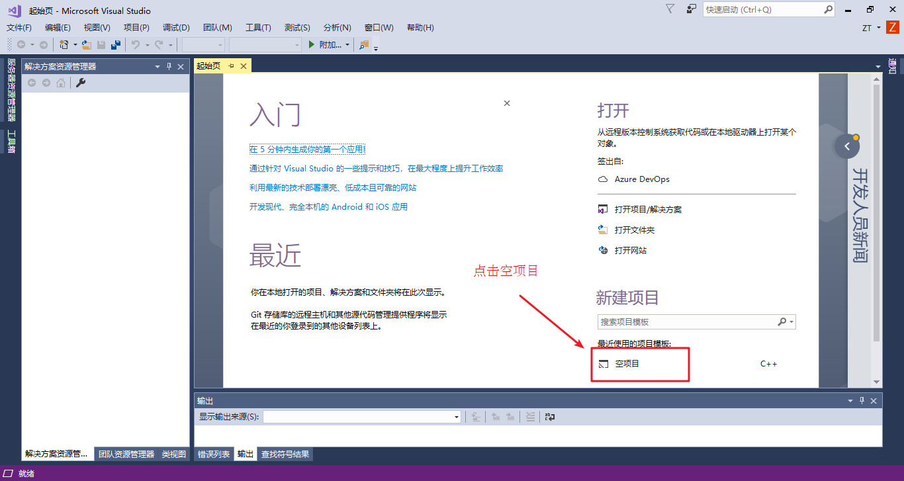The width and height of the screenshot is (904, 481).
Task: Toggle auto-hide pin on Solution Explorer panel
Action: click(x=169, y=67)
